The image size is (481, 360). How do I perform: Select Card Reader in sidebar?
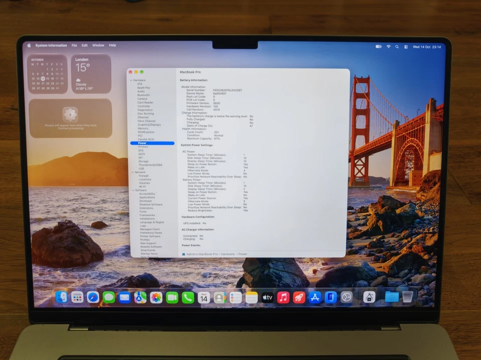pyautogui.click(x=145, y=102)
